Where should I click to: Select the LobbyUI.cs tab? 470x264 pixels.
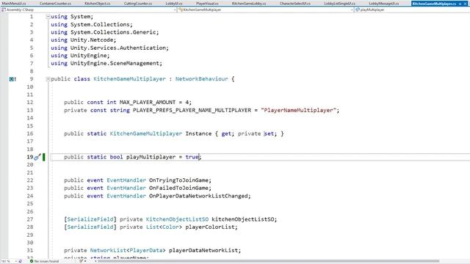tap(174, 3)
